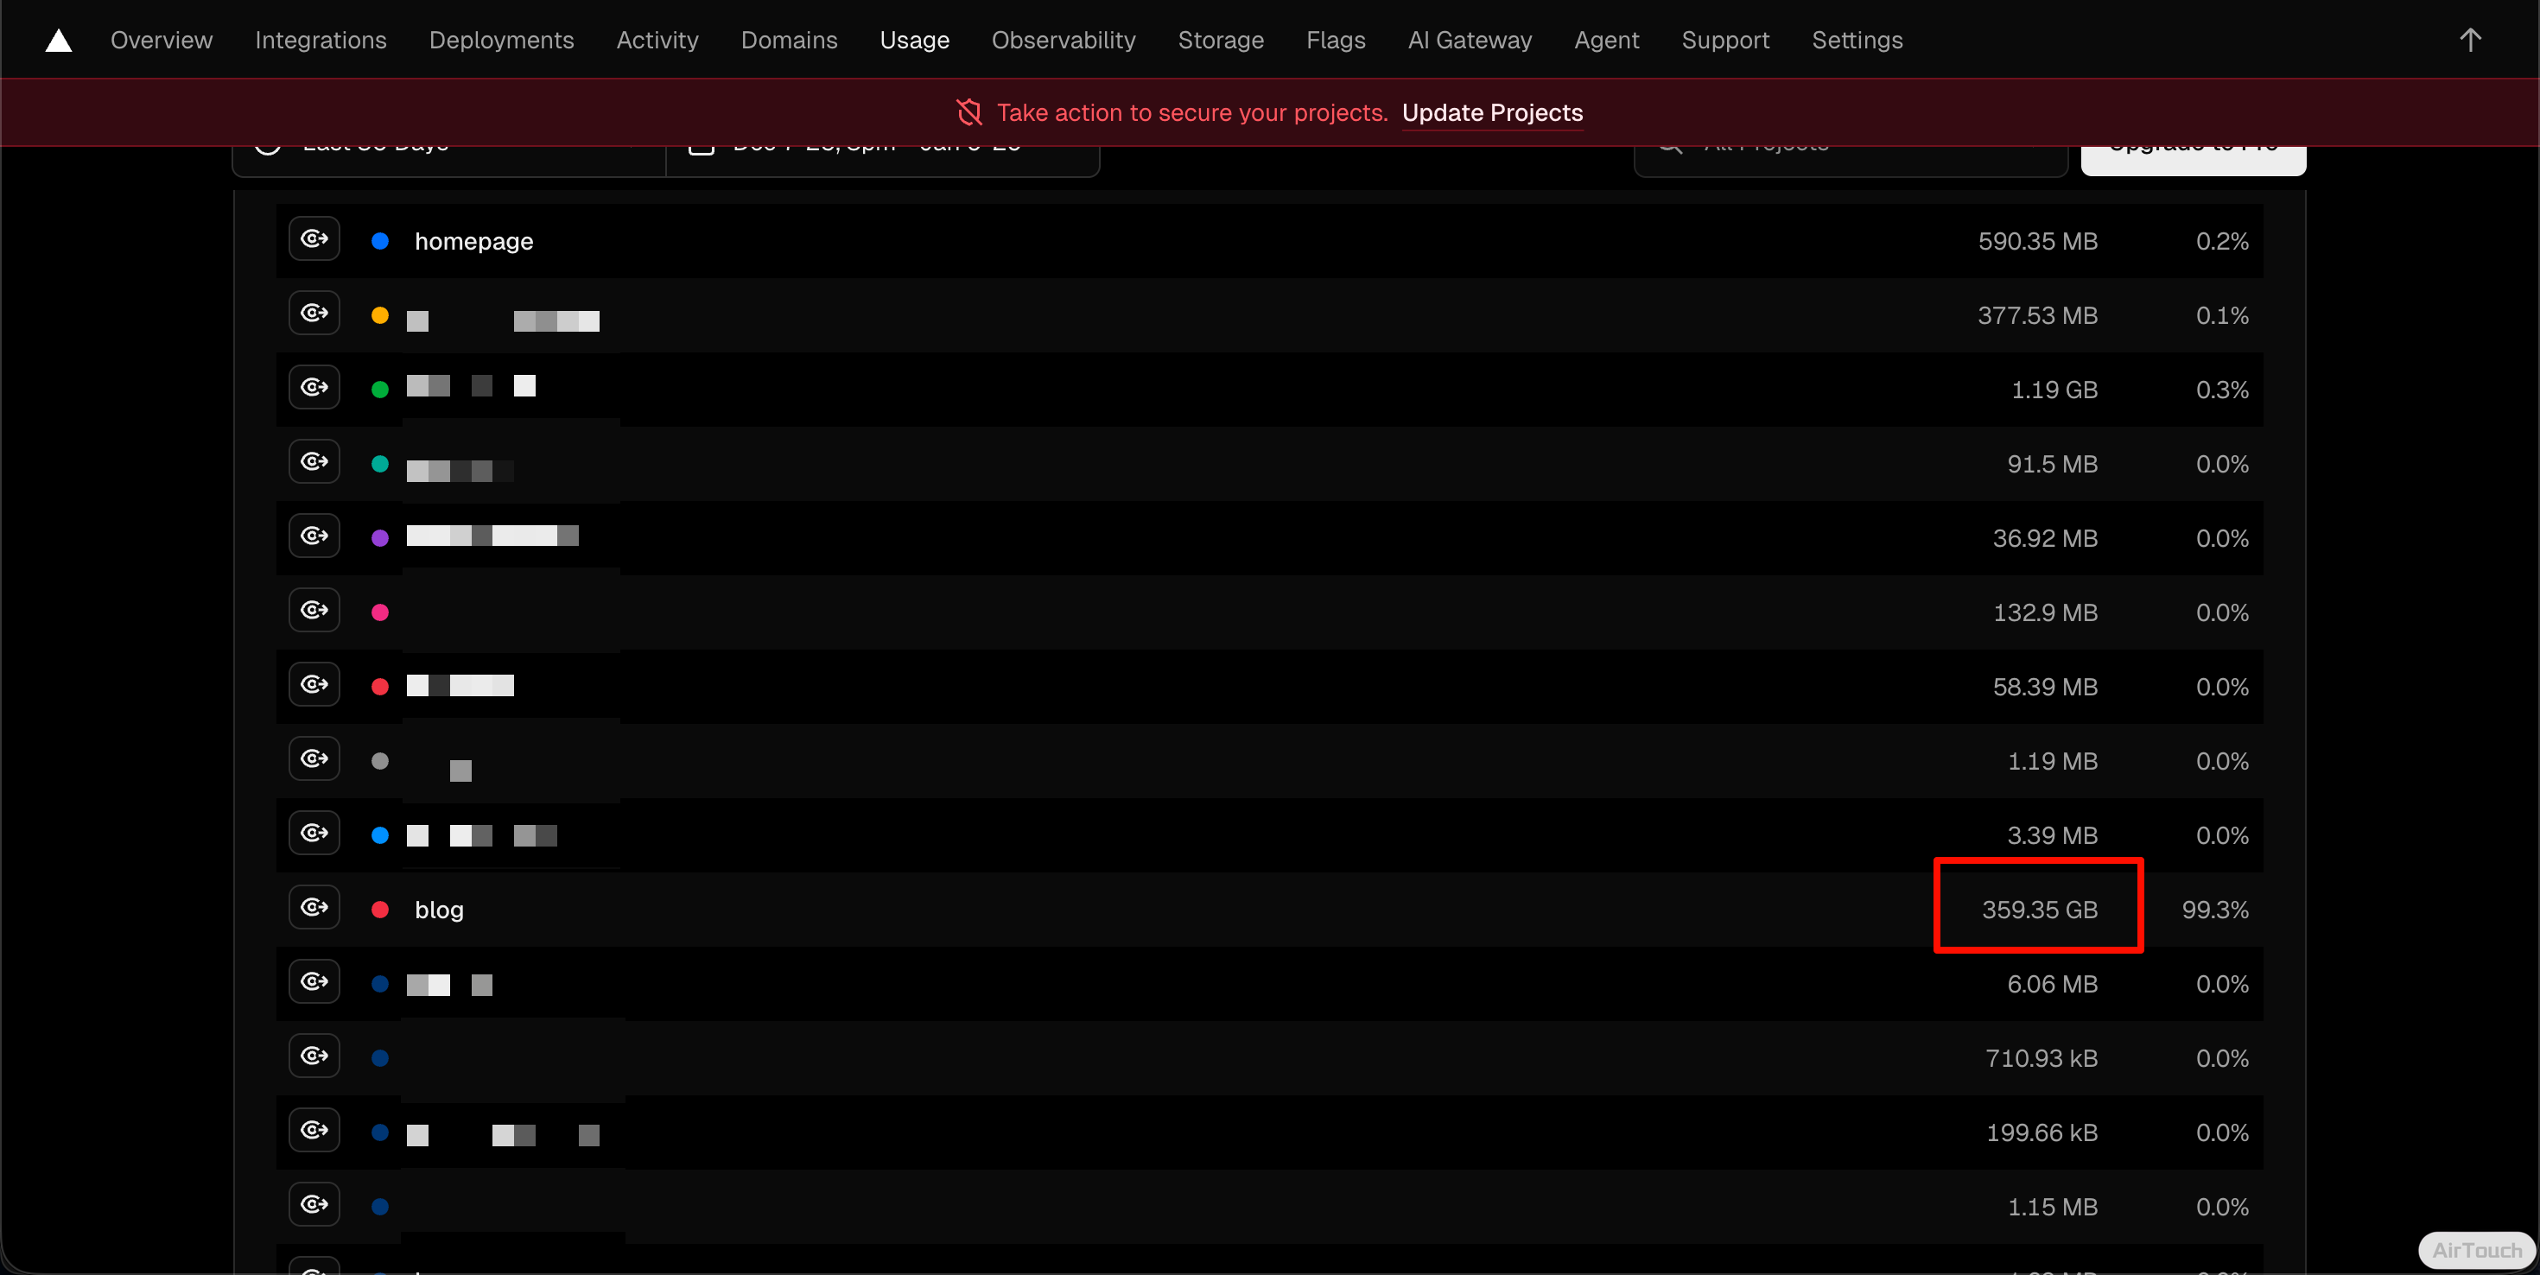The width and height of the screenshot is (2540, 1275).
Task: Click the focus icon beside blog project
Action: coord(314,907)
